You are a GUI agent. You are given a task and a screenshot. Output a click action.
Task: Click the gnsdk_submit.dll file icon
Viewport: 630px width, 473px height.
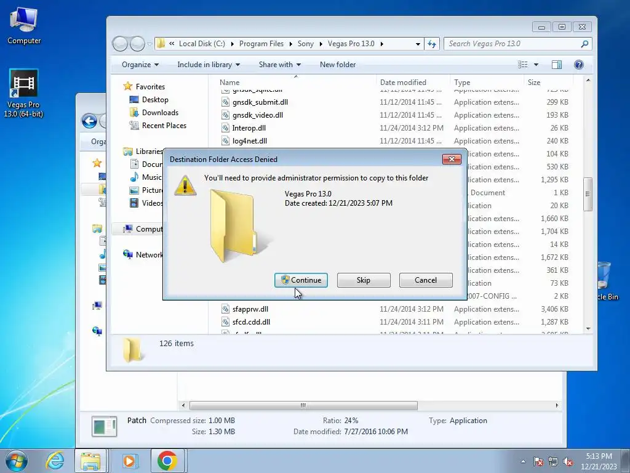pos(225,102)
